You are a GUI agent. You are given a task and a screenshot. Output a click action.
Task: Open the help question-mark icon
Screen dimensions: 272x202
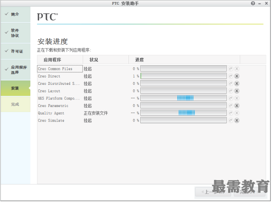(253, 3)
